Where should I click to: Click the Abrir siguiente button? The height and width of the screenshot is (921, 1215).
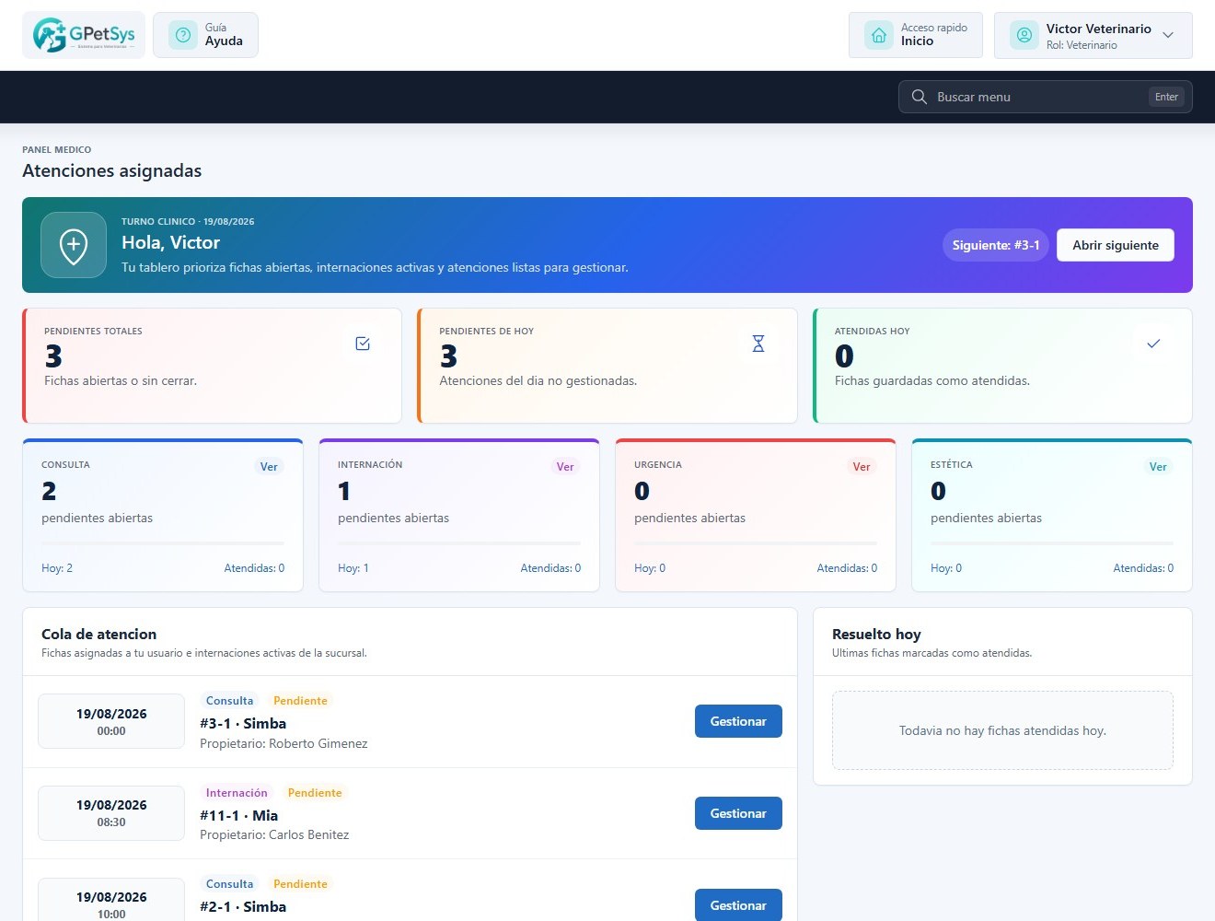pos(1116,245)
